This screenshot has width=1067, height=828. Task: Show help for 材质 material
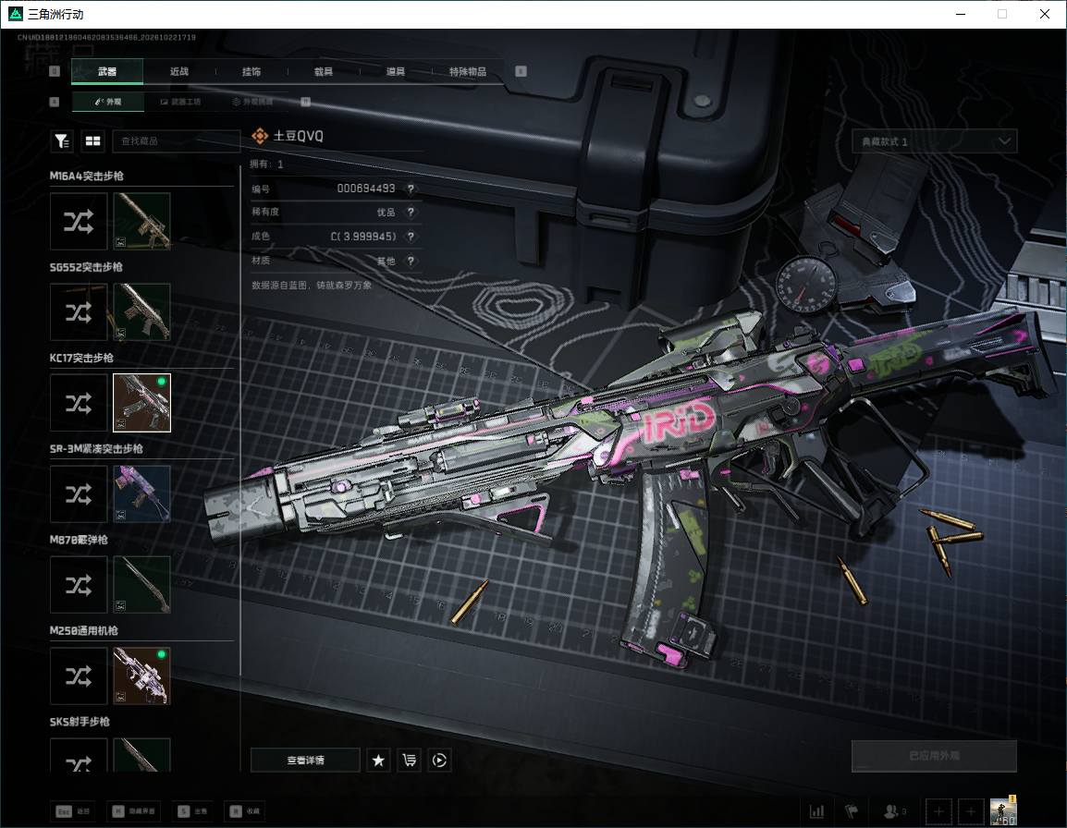click(x=411, y=261)
